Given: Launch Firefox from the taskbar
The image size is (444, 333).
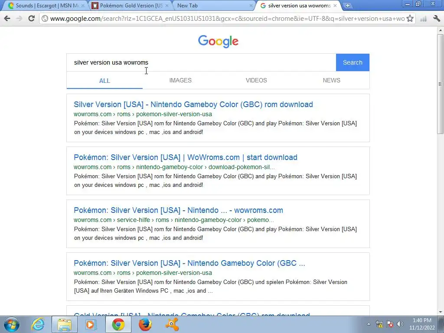Looking at the screenshot, I should [x=145, y=324].
